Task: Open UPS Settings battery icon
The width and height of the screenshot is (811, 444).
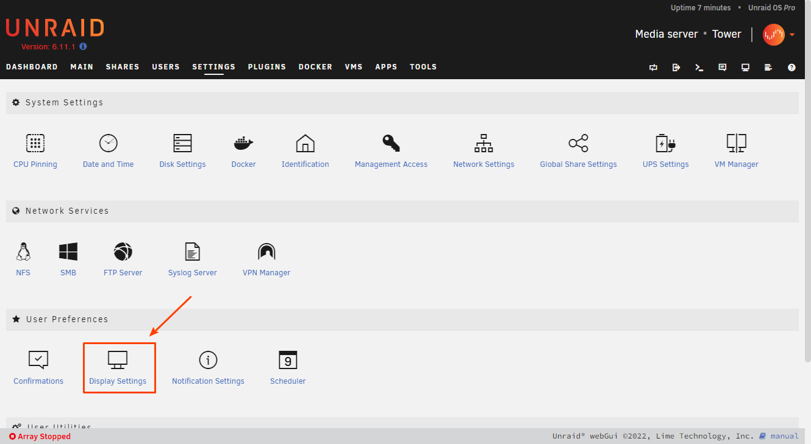Action: (665, 143)
